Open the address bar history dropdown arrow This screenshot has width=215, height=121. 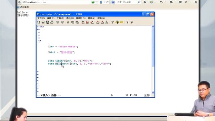104,2
